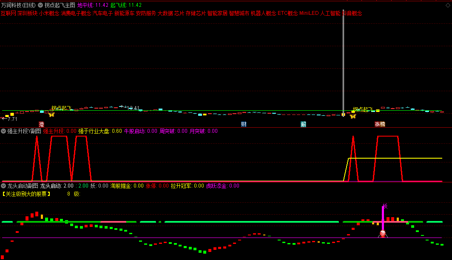Click the 拉升冠军: 0.00 readout
This screenshot has width=452, height=260.
click(188, 186)
